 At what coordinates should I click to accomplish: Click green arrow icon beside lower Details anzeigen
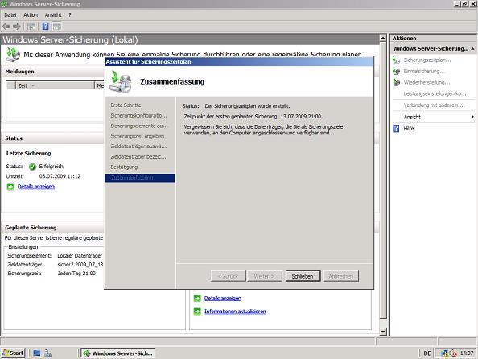[197, 298]
